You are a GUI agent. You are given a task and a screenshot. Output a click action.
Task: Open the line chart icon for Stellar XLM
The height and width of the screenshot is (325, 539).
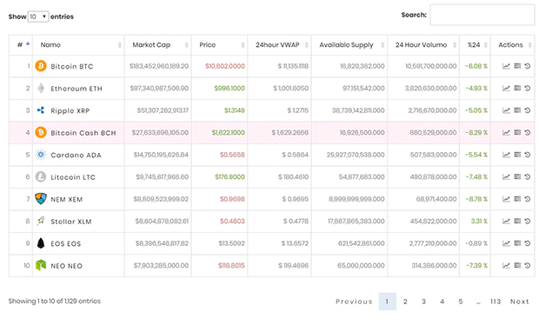pos(506,222)
